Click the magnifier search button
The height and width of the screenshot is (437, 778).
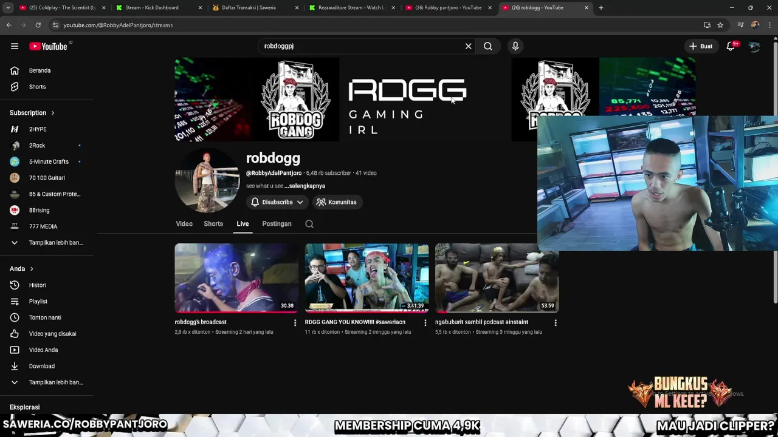pos(488,46)
